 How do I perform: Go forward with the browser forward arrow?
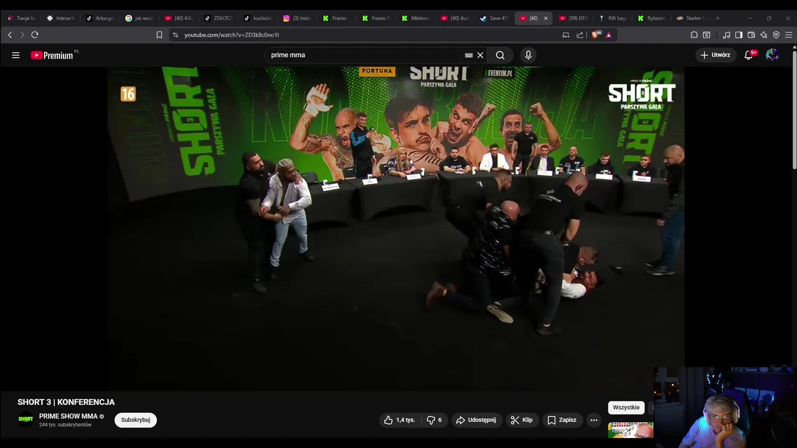(x=22, y=35)
